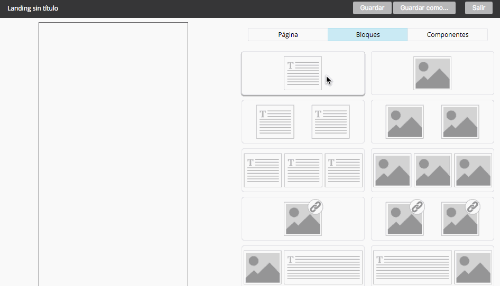
Task: Select the single image block
Action: coord(432,73)
